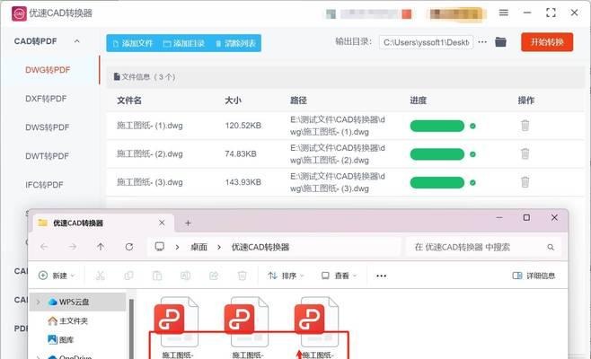Select 主文件夹 in Explorer navigation pane
This screenshot has width=591, height=359.
click(x=68, y=320)
